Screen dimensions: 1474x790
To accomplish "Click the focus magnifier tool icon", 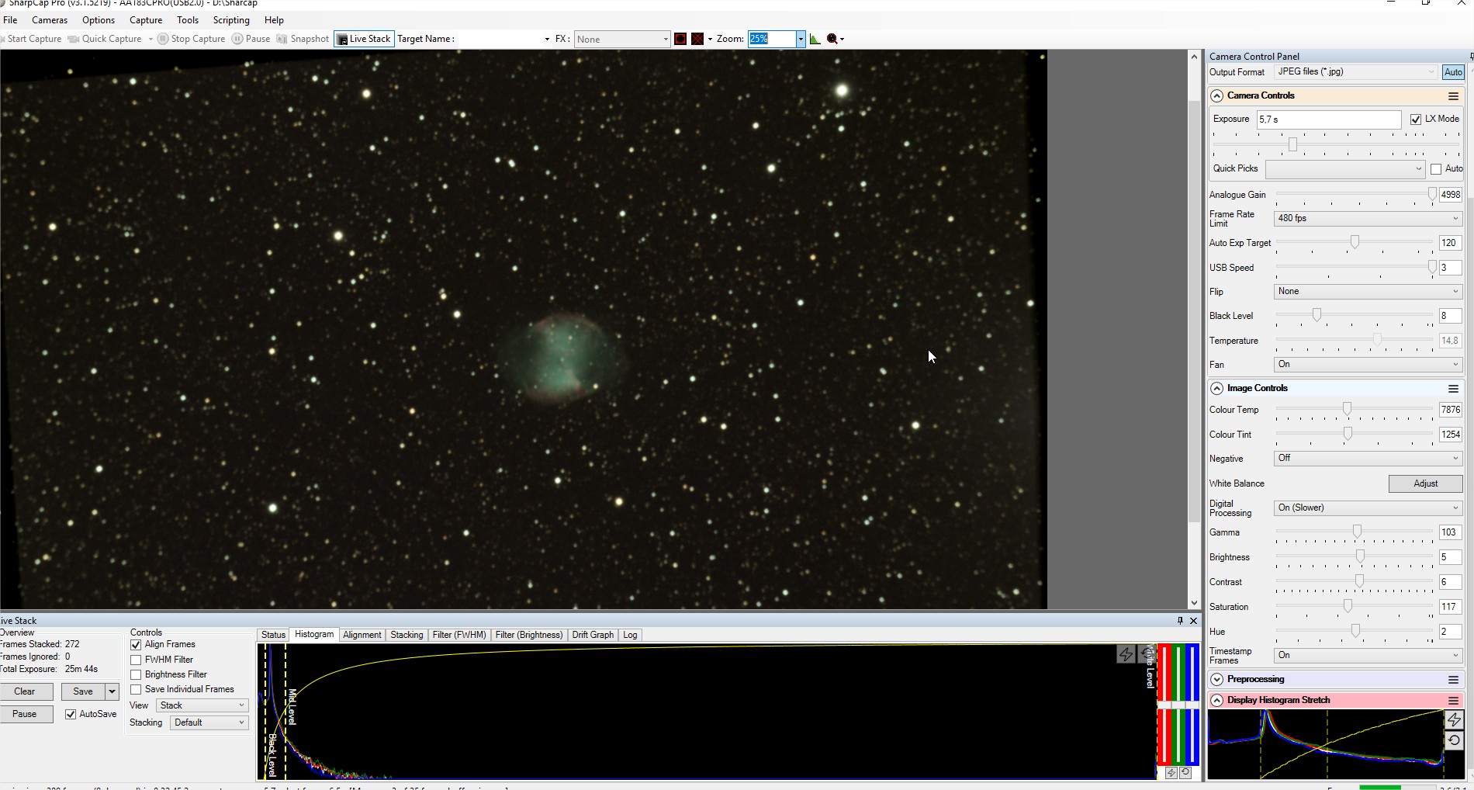I will tap(832, 39).
